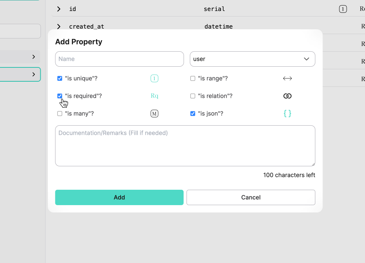Screen dimensions: 365x263
Task: Focus the Name input field
Action: click(x=119, y=59)
